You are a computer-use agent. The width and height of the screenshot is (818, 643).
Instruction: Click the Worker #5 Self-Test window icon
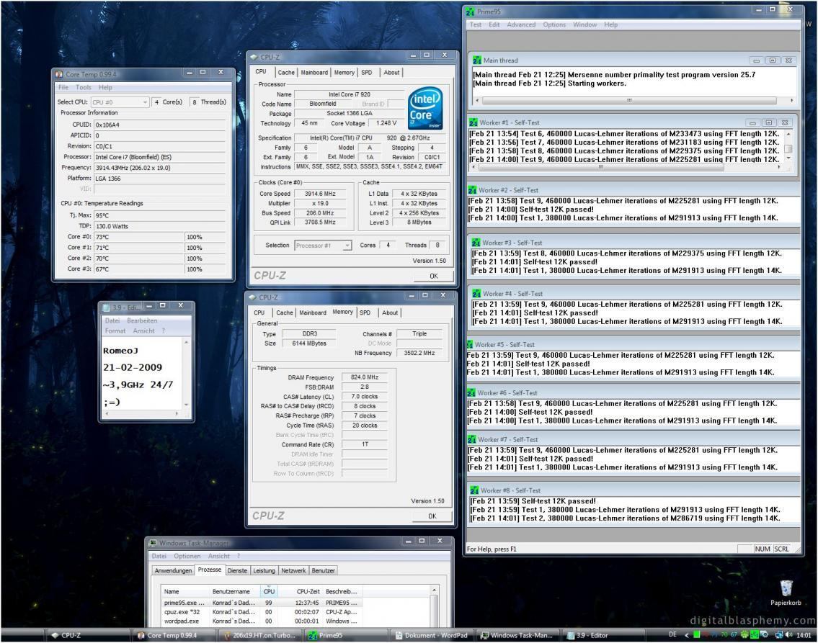tap(470, 344)
